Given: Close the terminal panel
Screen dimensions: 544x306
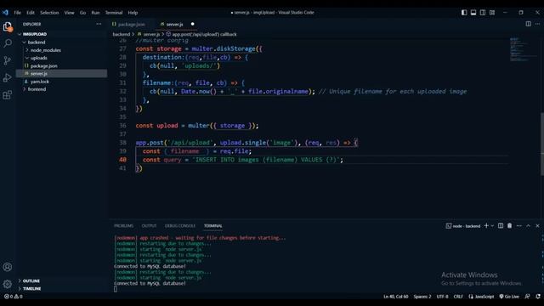Looking at the screenshot, I should 537,225.
